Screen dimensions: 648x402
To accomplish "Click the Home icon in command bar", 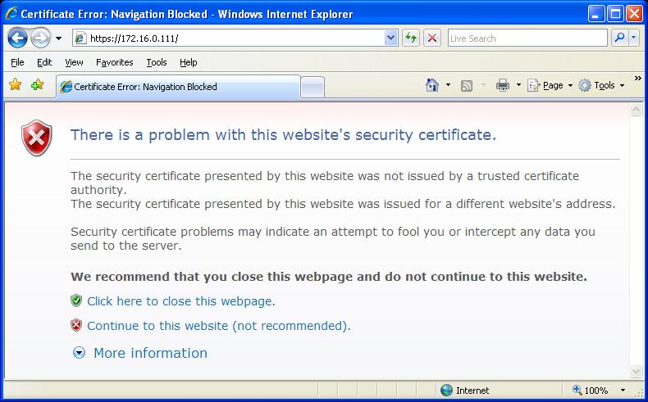I will 431,85.
